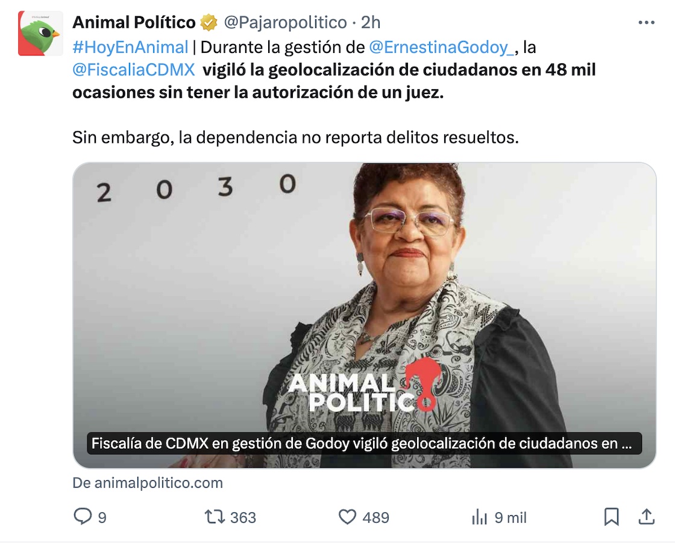Click the 2h timestamp of the post
This screenshot has width=675, height=546.
[x=371, y=23]
